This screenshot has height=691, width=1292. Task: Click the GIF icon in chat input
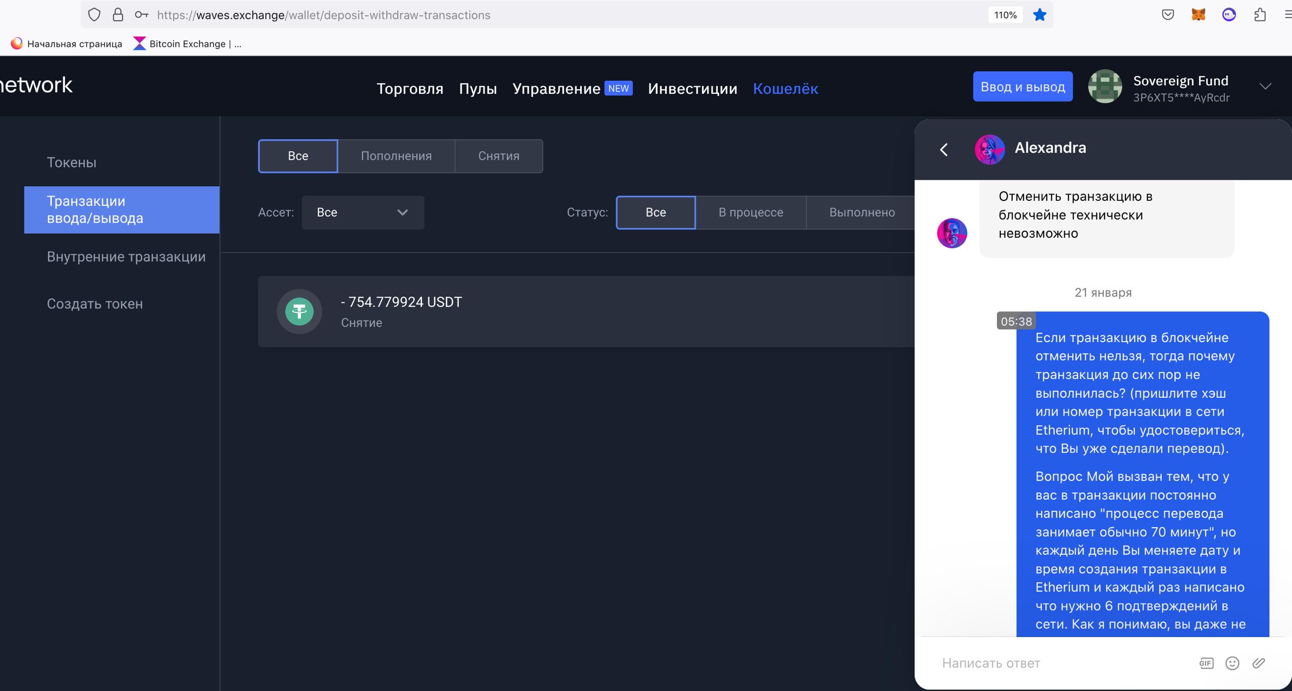(x=1206, y=663)
